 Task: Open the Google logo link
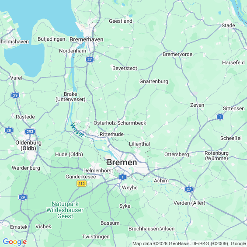(15, 242)
